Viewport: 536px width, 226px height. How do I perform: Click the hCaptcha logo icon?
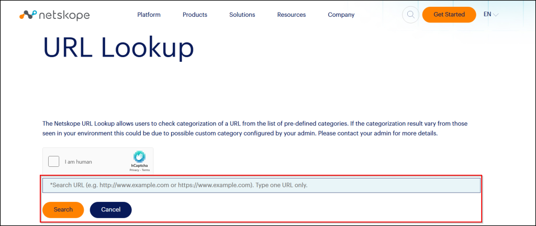coord(139,156)
